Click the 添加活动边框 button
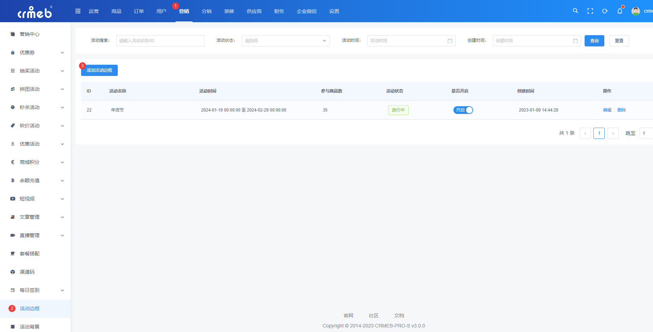The image size is (653, 332). click(x=99, y=70)
